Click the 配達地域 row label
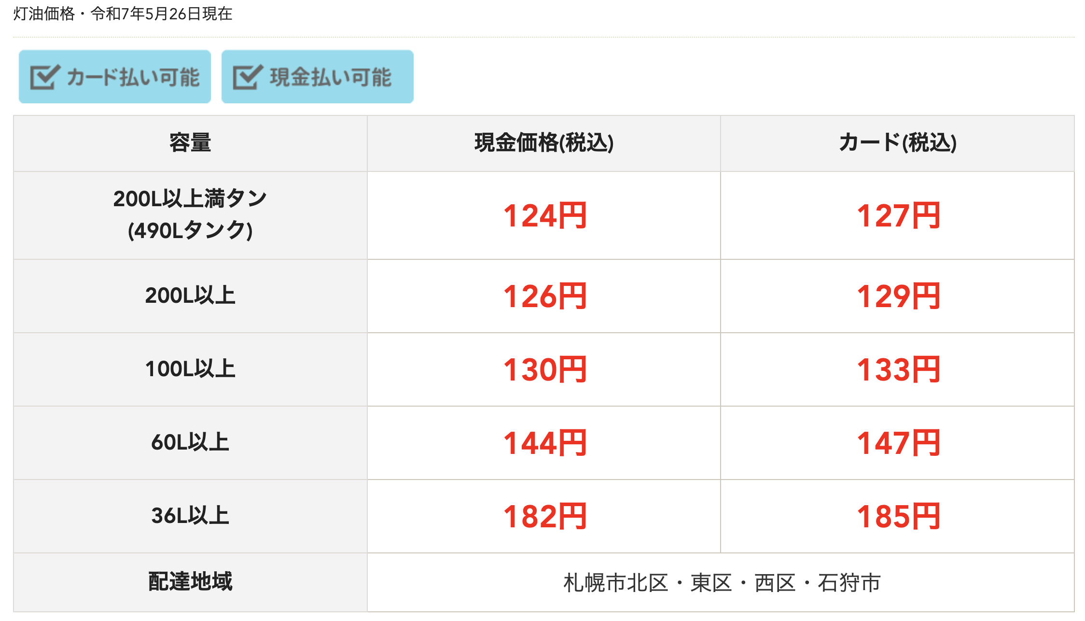1085x621 pixels. (190, 582)
